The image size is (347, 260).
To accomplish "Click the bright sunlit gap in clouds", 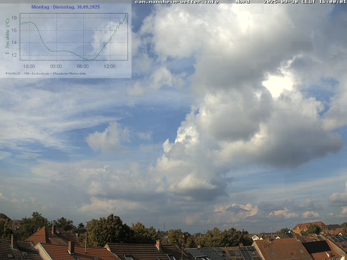I will (278, 84).
